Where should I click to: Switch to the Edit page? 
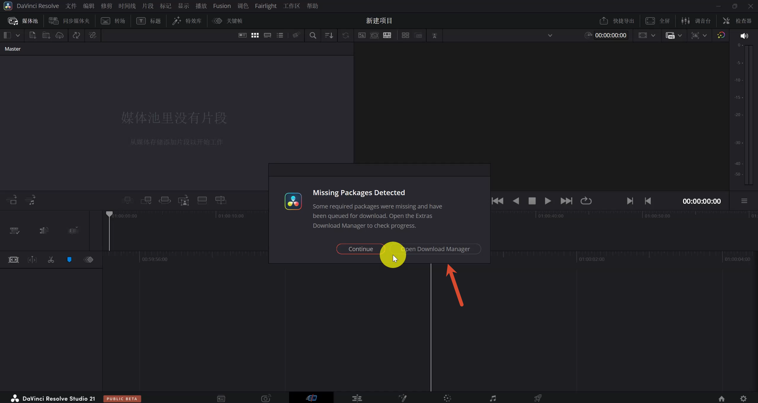(x=357, y=398)
